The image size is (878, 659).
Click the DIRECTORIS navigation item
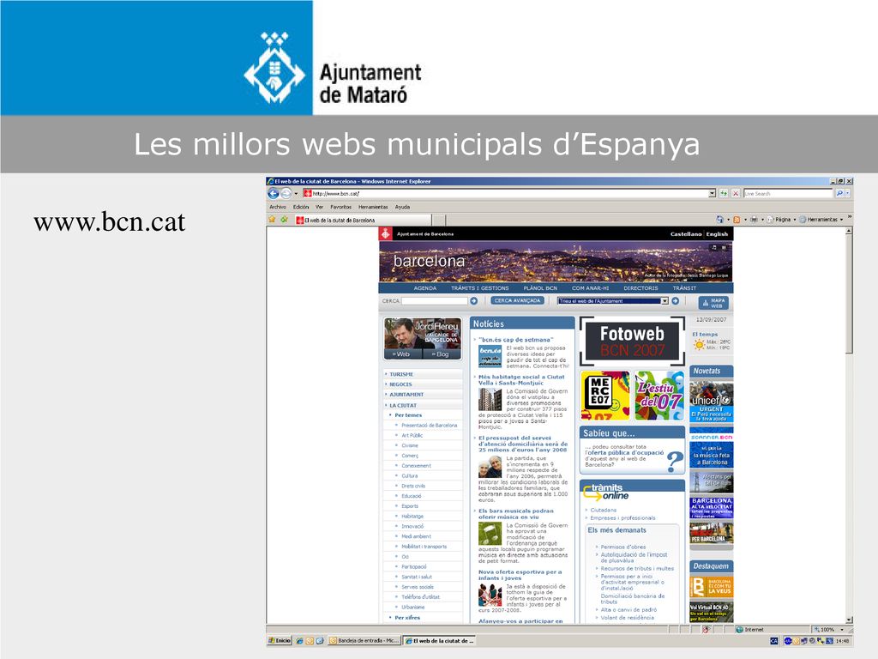[640, 288]
